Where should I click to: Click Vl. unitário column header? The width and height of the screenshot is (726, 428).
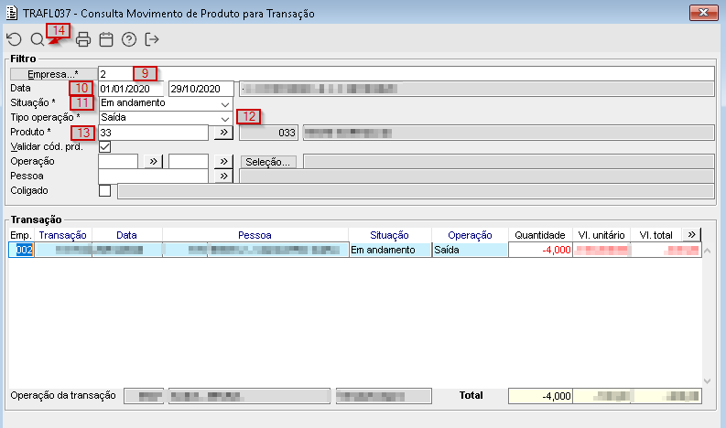(601, 235)
